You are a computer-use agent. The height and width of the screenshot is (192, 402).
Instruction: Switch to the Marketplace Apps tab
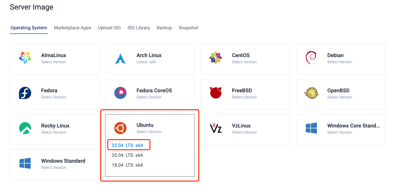click(72, 28)
